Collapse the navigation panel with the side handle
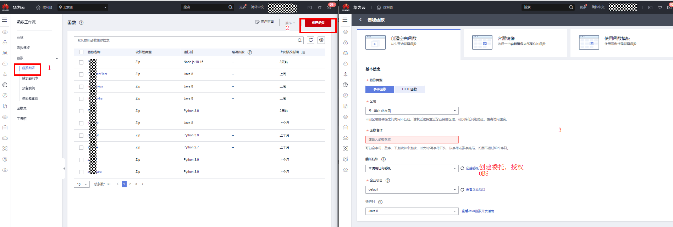This screenshot has height=227, width=673. pos(64,169)
